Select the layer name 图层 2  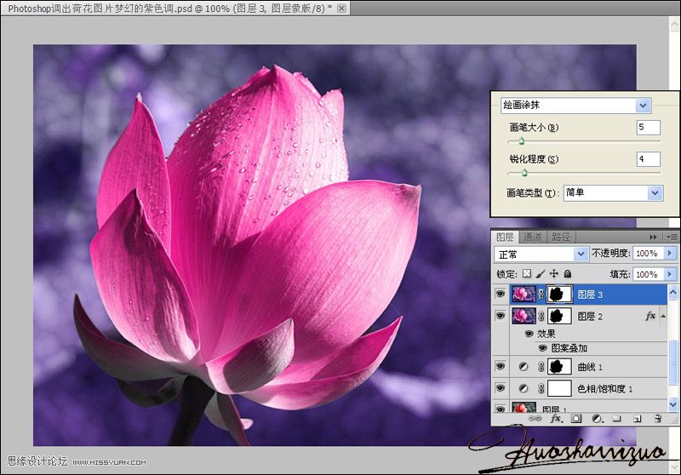click(x=590, y=317)
